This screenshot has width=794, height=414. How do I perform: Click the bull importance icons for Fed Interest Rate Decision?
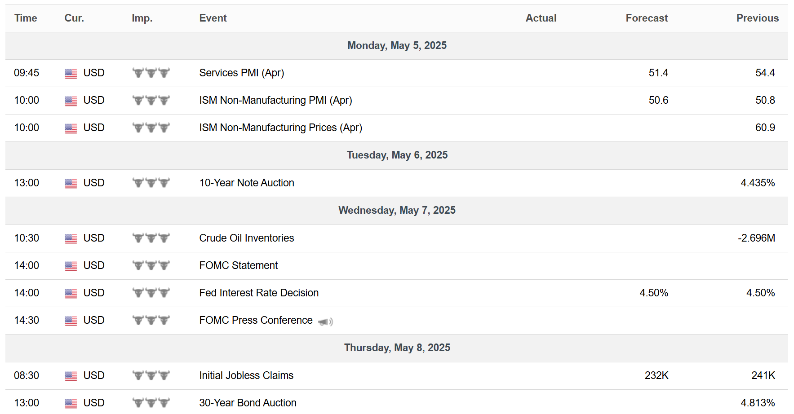coord(151,293)
